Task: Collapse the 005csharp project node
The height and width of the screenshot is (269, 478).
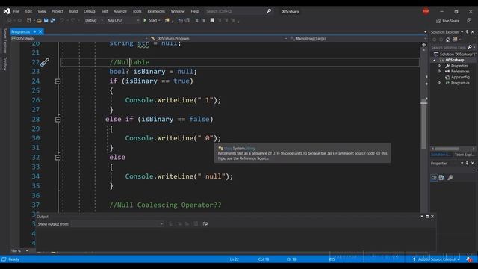Action: point(435,60)
